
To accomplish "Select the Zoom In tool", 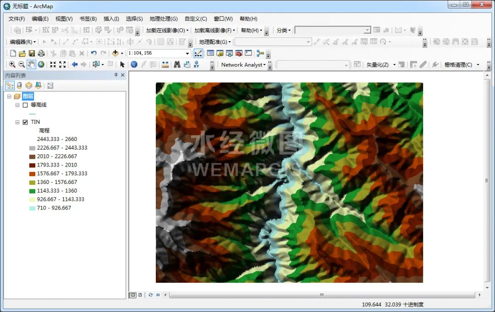I will tap(12, 65).
